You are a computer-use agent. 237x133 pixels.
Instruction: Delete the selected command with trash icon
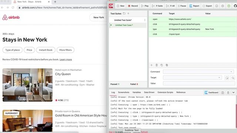157,65
